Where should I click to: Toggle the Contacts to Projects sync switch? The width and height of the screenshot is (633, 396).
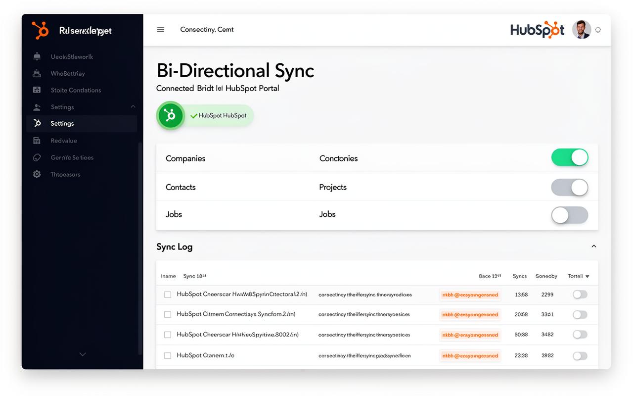coord(570,187)
